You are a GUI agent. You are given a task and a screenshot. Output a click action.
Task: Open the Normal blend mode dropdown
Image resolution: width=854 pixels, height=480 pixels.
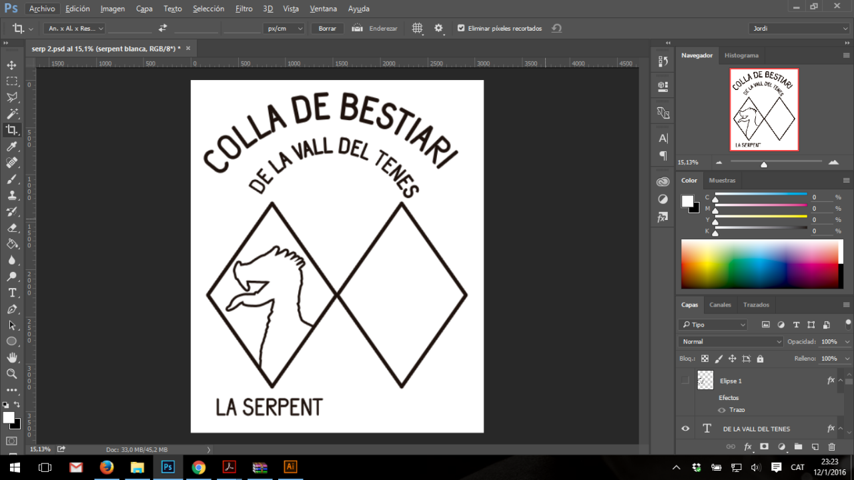coord(731,341)
